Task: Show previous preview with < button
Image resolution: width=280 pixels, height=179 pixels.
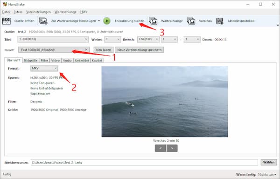Action: (x=161, y=148)
